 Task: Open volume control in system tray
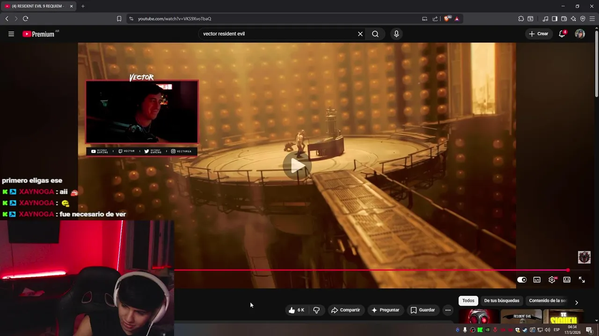click(x=548, y=330)
